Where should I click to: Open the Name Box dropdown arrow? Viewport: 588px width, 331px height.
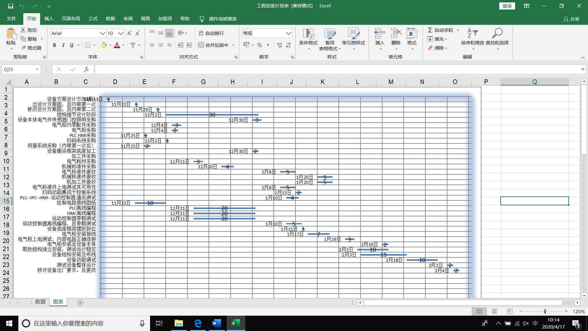click(37, 69)
